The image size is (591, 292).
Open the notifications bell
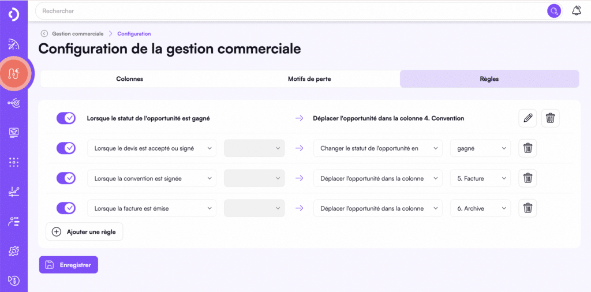tap(577, 11)
